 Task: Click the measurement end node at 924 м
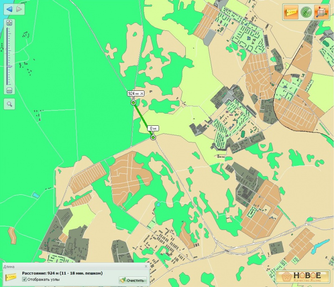[x=133, y=102]
